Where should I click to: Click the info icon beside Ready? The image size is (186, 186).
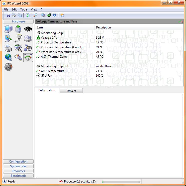4,181
